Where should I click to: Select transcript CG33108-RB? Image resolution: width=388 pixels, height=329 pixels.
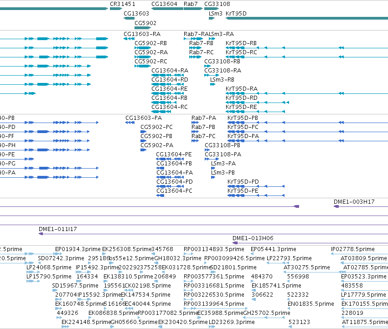[x=222, y=62]
